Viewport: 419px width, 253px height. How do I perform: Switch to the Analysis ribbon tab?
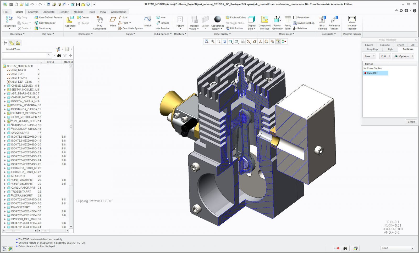click(33, 12)
